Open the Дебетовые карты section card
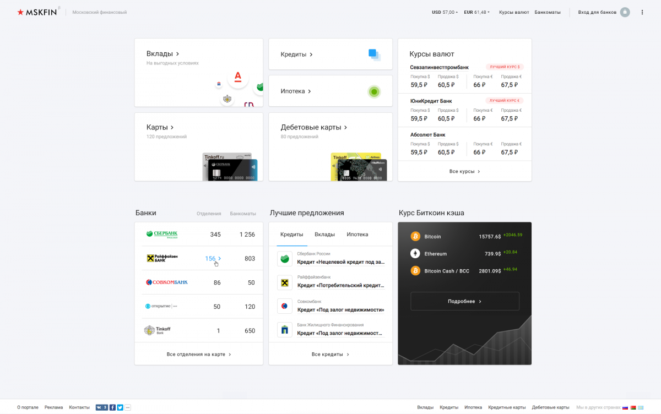 point(330,147)
